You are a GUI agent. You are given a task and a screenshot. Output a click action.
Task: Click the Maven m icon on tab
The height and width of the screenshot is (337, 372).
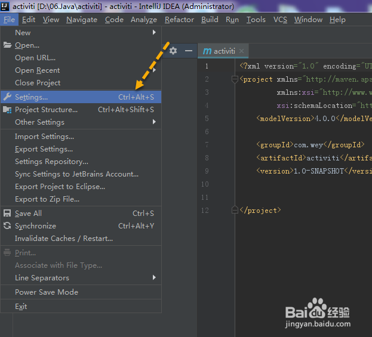(x=207, y=51)
